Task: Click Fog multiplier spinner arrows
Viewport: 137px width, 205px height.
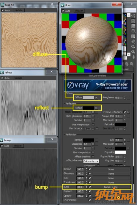Action: [125, 157]
